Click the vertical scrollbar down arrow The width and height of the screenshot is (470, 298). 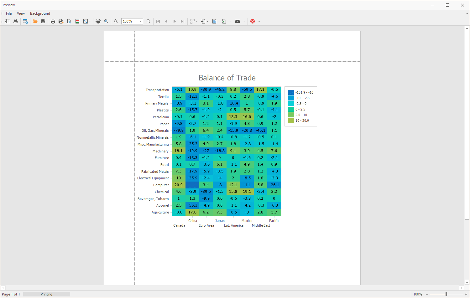coord(467,282)
